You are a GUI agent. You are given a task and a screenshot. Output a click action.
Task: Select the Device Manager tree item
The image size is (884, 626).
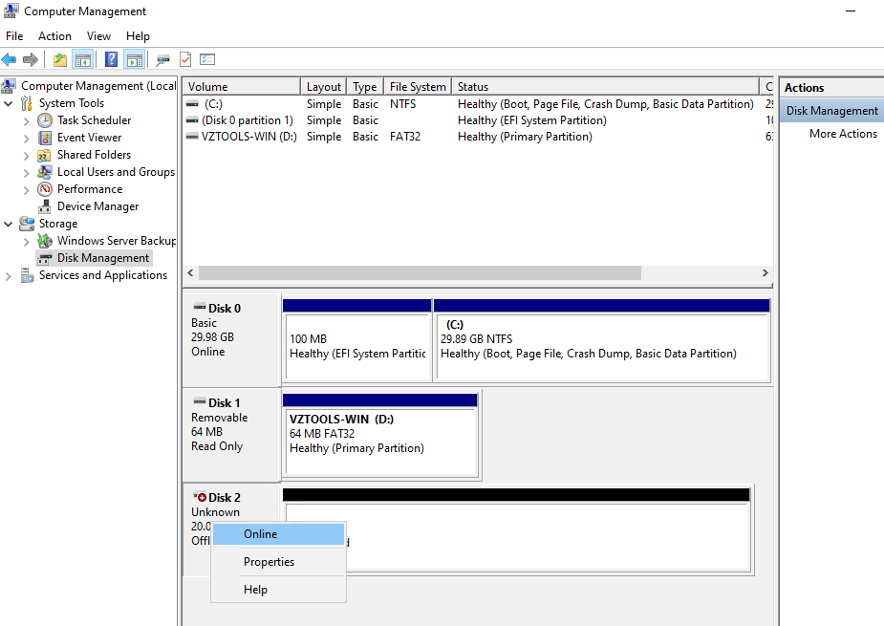coord(97,206)
